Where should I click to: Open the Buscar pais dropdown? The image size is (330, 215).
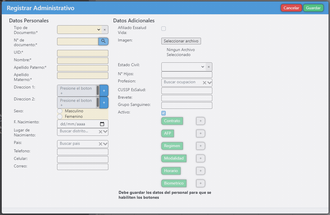(105, 144)
